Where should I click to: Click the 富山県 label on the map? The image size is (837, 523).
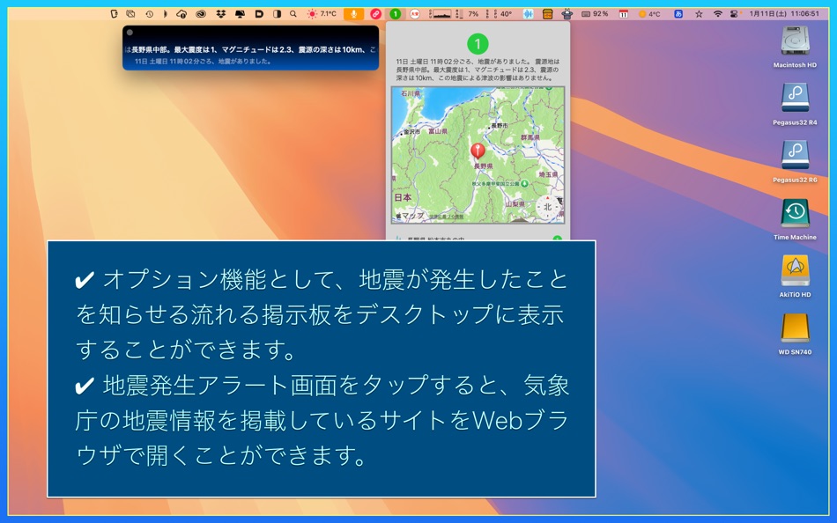pos(438,130)
